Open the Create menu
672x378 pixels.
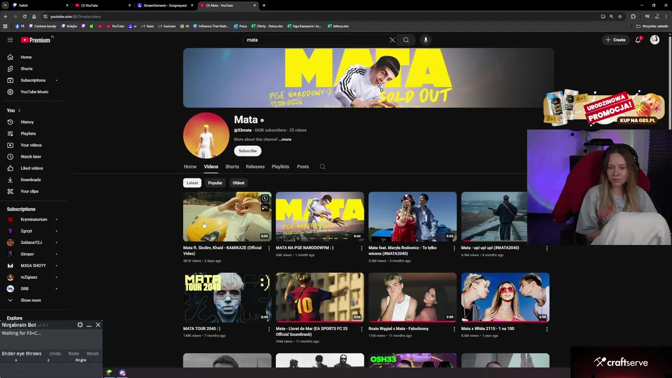(615, 40)
